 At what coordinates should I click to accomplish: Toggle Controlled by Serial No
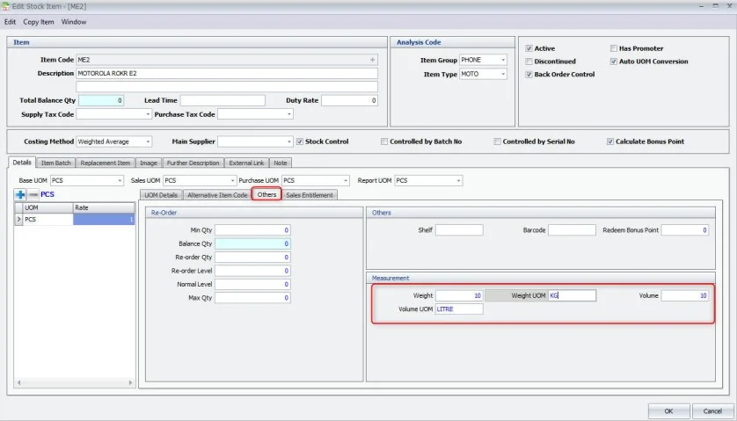[x=497, y=142]
